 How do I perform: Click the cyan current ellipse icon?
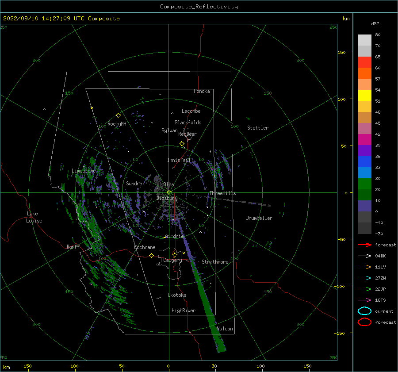[364, 311]
